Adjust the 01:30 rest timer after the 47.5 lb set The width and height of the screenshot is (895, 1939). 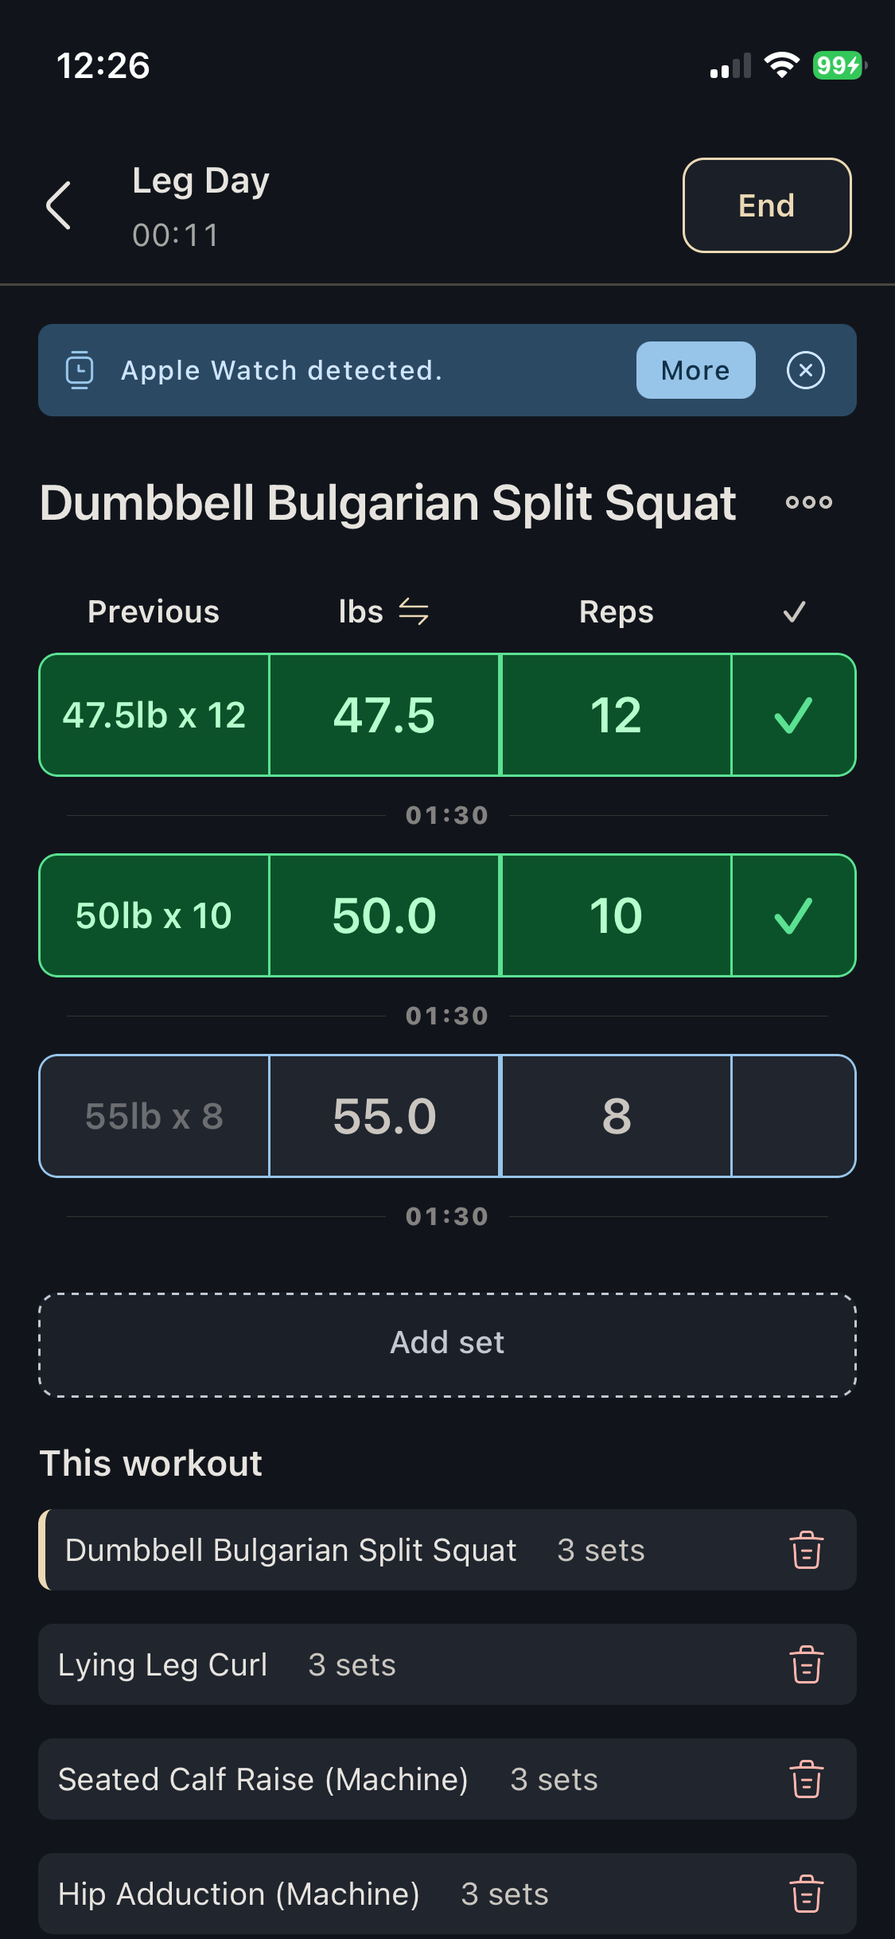[x=447, y=815]
